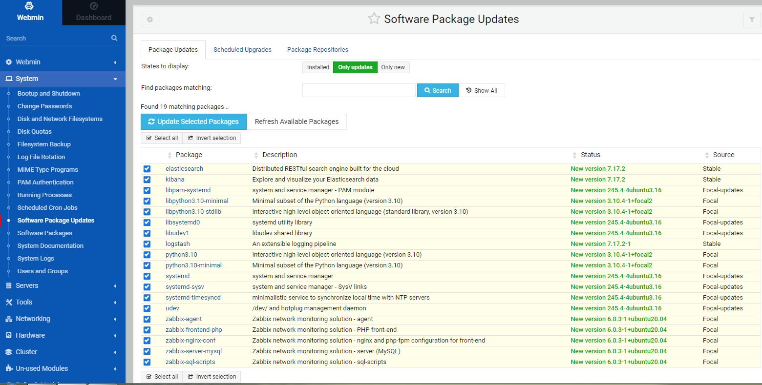Click the Tools wrench icon
Image resolution: width=762 pixels, height=385 pixels.
pos(9,302)
